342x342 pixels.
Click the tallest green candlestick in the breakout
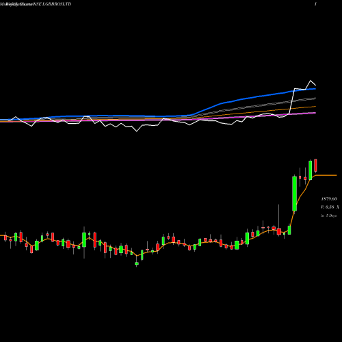click(x=294, y=194)
